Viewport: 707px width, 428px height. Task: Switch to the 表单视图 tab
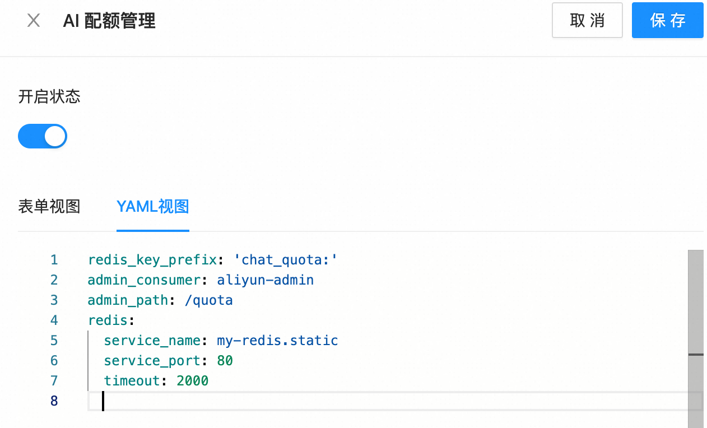(49, 207)
